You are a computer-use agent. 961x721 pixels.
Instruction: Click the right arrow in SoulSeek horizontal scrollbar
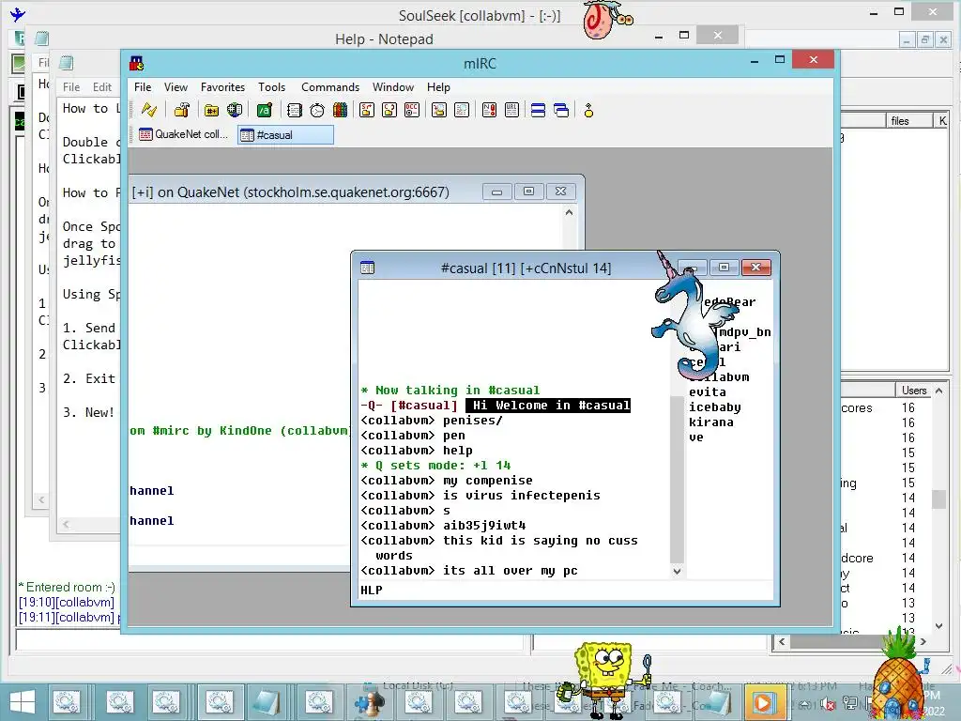923,642
